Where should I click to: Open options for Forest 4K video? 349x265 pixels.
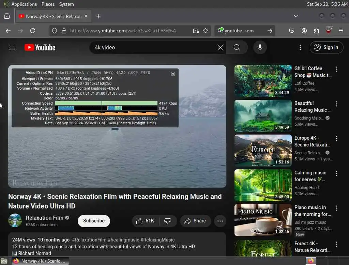pyautogui.click(x=337, y=244)
